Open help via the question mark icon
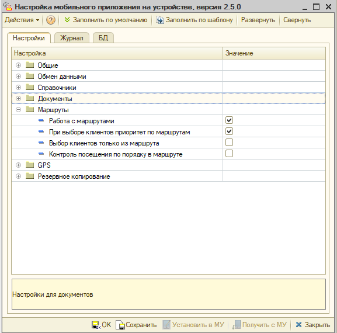The width and height of the screenshot is (337, 333). click(51, 20)
